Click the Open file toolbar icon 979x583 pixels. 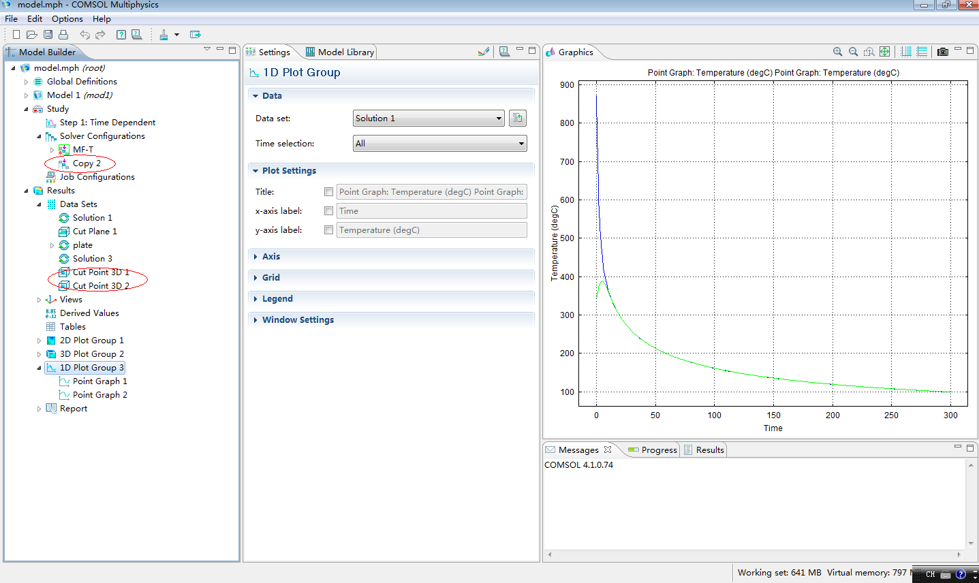coord(31,34)
